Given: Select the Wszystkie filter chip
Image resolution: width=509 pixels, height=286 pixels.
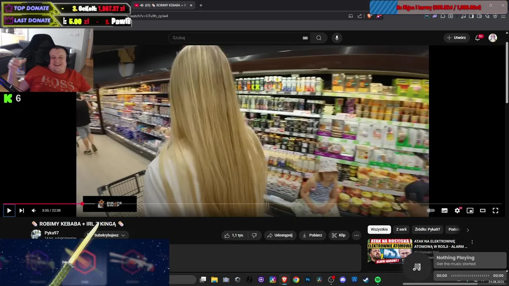Looking at the screenshot, I should tap(379, 229).
